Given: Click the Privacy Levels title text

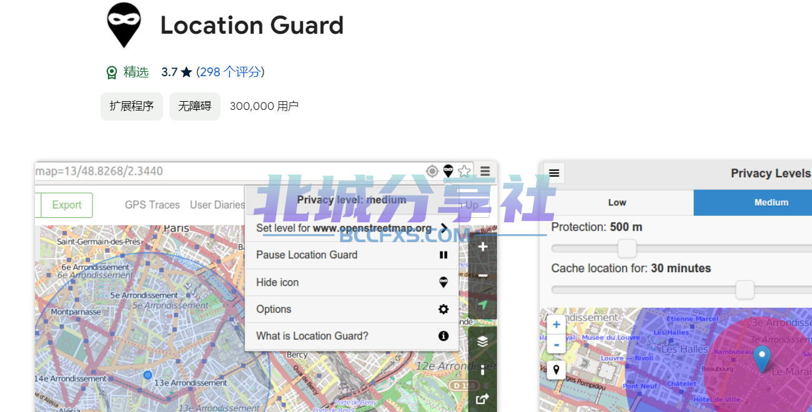Looking at the screenshot, I should pyautogui.click(x=771, y=173).
